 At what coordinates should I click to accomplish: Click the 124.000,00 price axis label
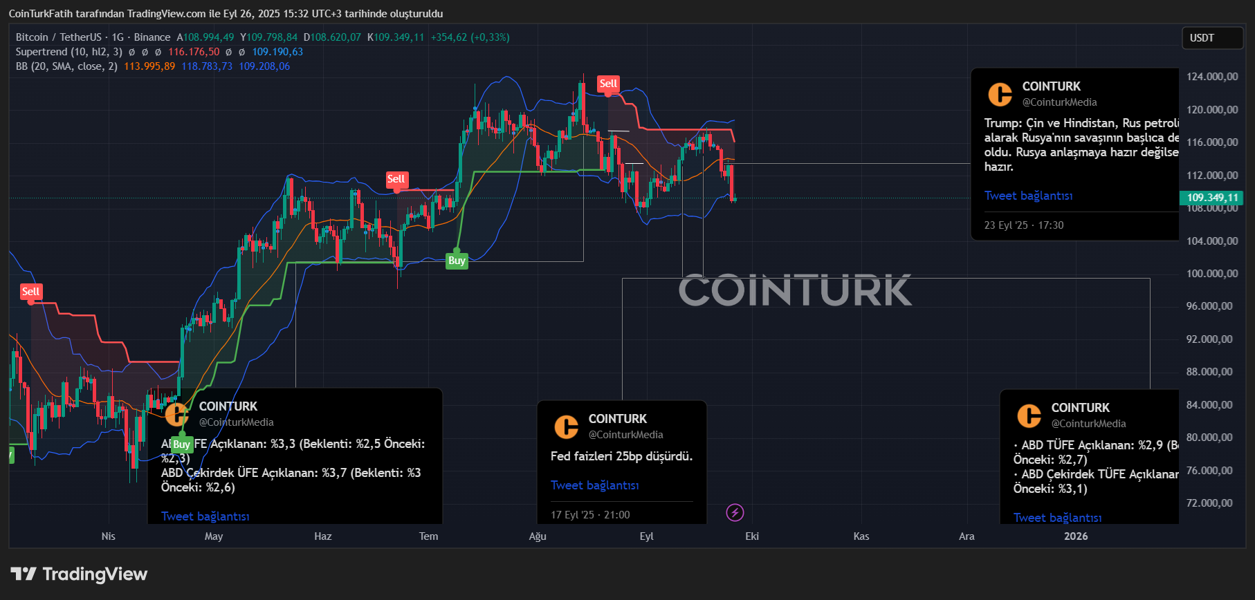pos(1212,77)
